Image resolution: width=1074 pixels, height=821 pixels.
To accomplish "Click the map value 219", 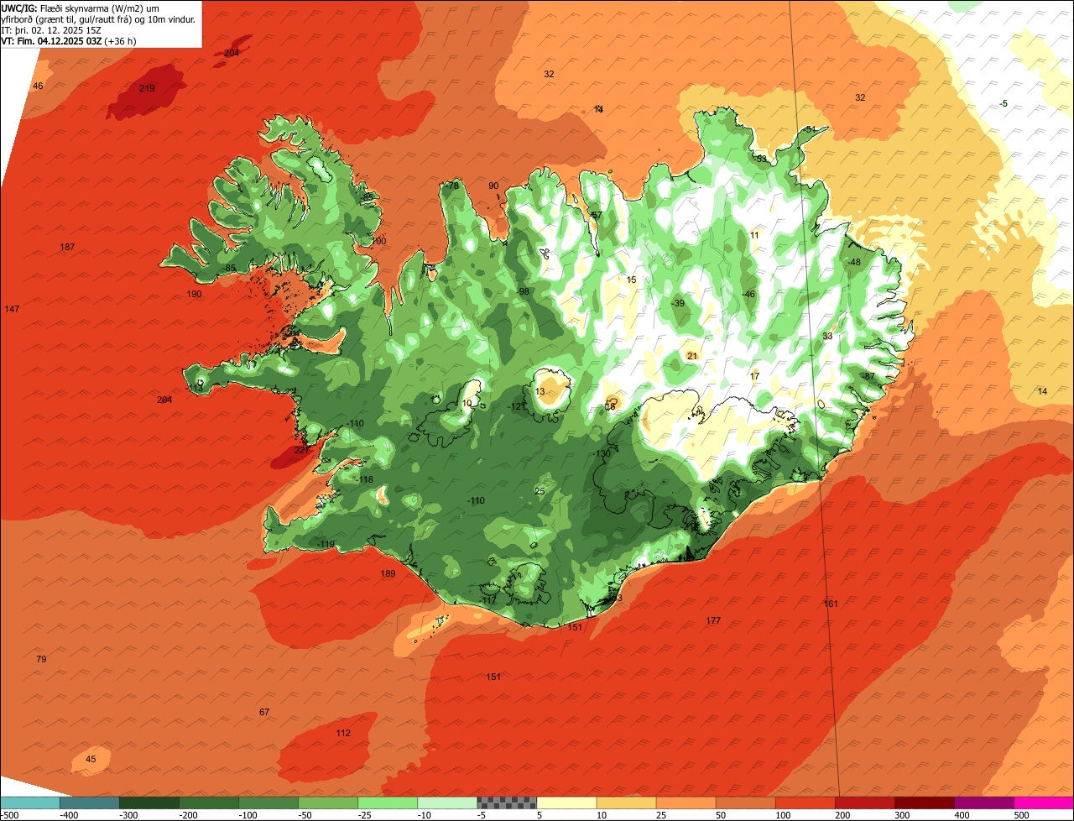I will 147,88.
